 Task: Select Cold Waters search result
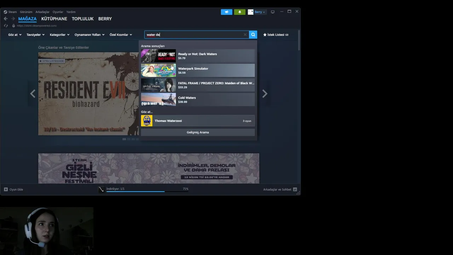point(198,100)
